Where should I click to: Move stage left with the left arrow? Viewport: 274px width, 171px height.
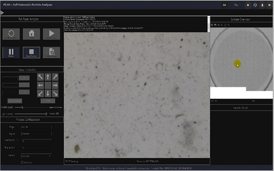tap(40, 85)
